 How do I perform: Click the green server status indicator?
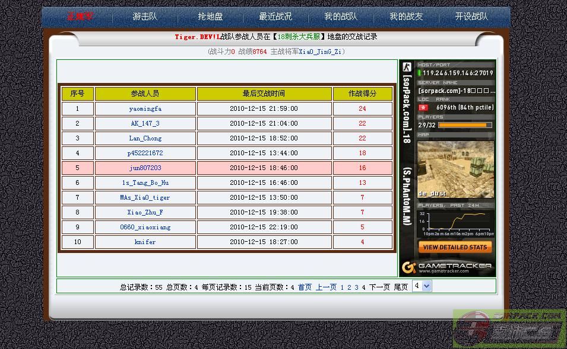[419, 73]
